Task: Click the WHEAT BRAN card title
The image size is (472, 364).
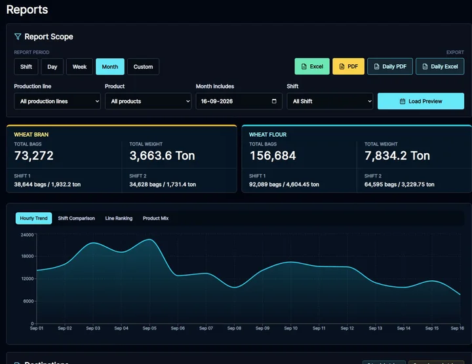Action: 31,135
